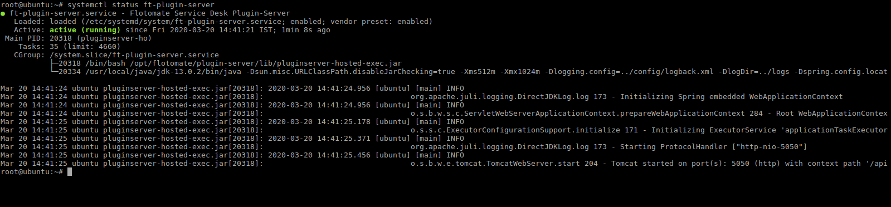This screenshot has height=207, width=891.
Task: Click the pluginserver-hosted-exec.jar path in CGroup
Action: [x=266, y=63]
